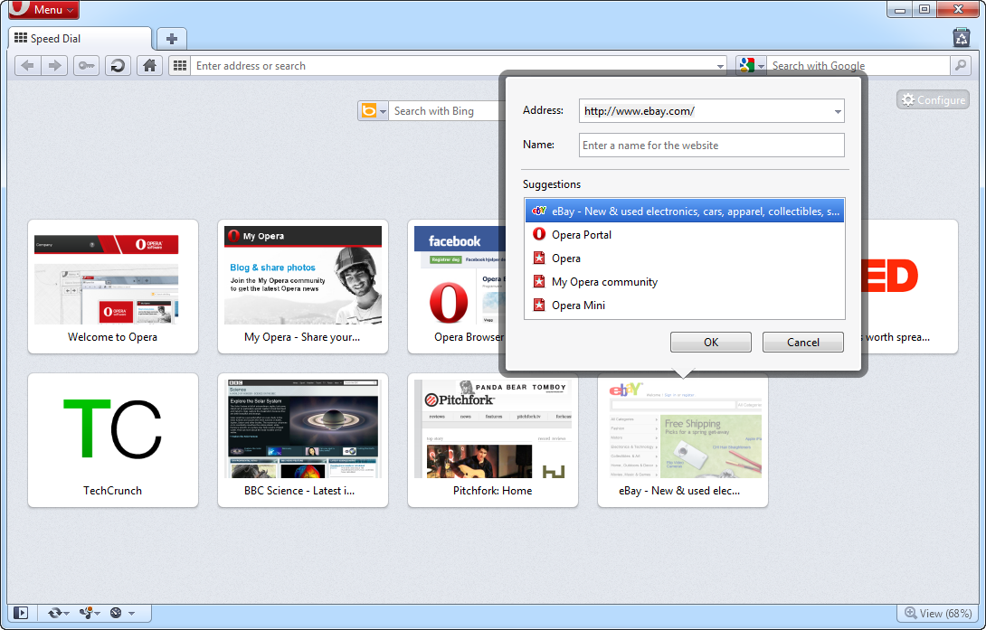Click the magnifier search icon in toolbar
Screen dimensions: 986x630
click(960, 65)
